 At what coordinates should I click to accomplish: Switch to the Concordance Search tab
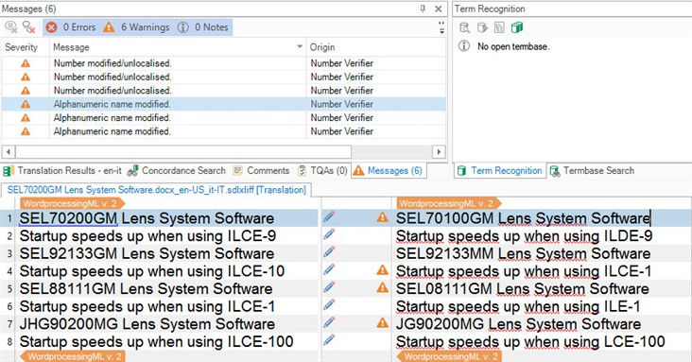(x=177, y=171)
